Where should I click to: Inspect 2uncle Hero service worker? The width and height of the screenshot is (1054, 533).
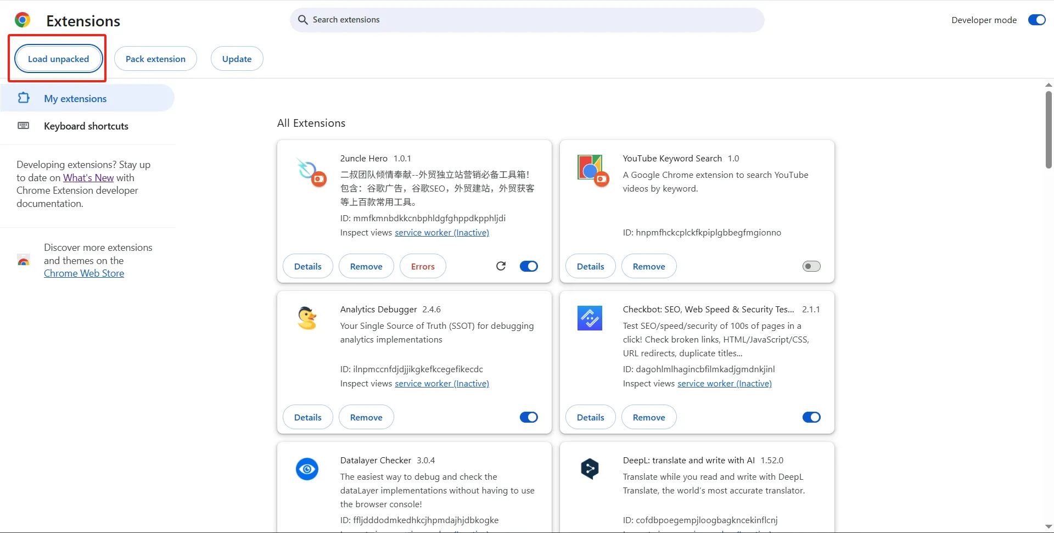point(442,233)
